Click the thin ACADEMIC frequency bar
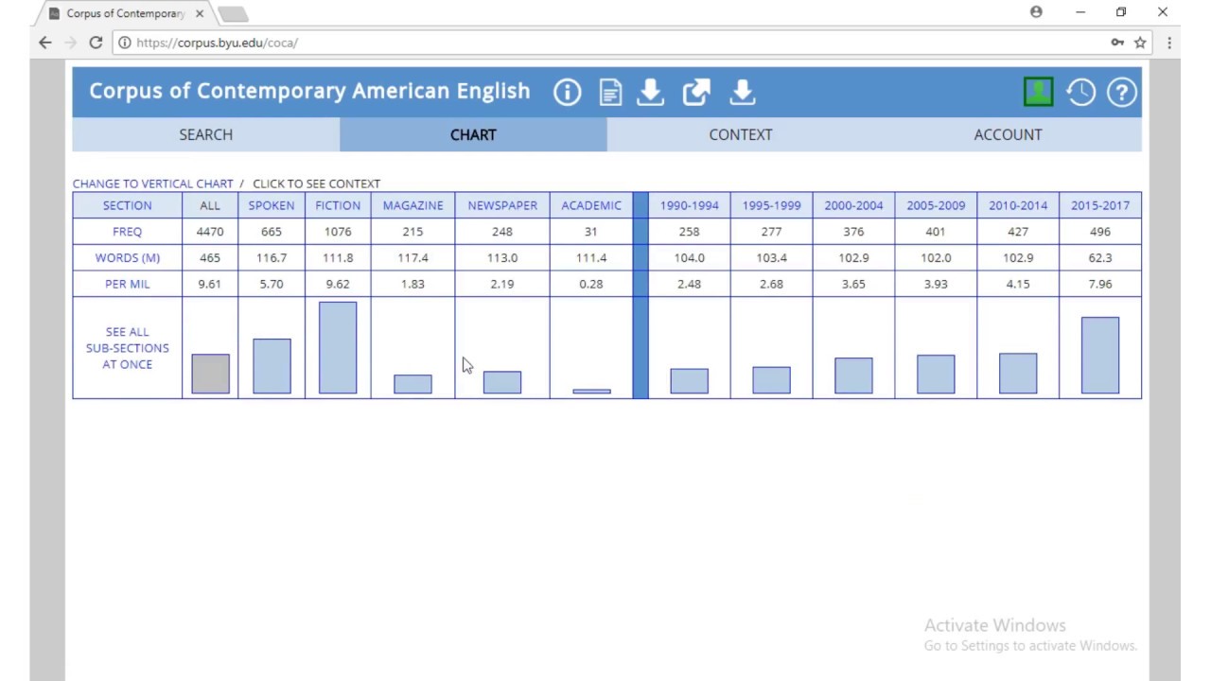Image resolution: width=1211 pixels, height=681 pixels. (591, 391)
